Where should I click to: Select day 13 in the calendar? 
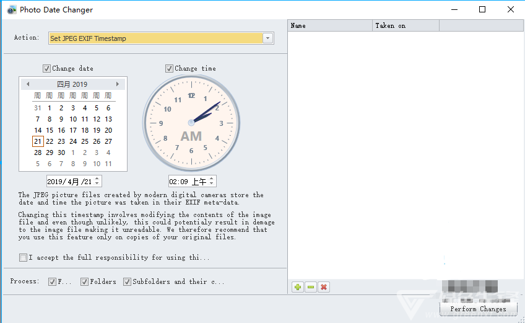pos(108,119)
